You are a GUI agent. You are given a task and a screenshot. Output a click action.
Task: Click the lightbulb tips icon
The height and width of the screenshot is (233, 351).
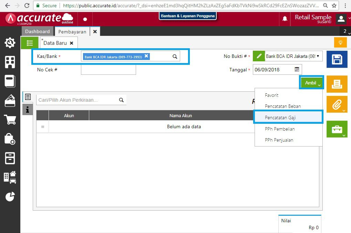tap(340, 42)
